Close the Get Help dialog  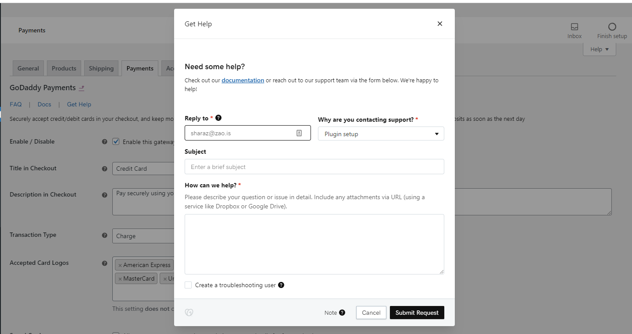[439, 24]
